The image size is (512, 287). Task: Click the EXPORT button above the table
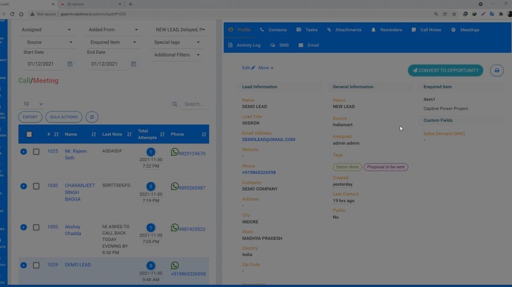tap(30, 117)
